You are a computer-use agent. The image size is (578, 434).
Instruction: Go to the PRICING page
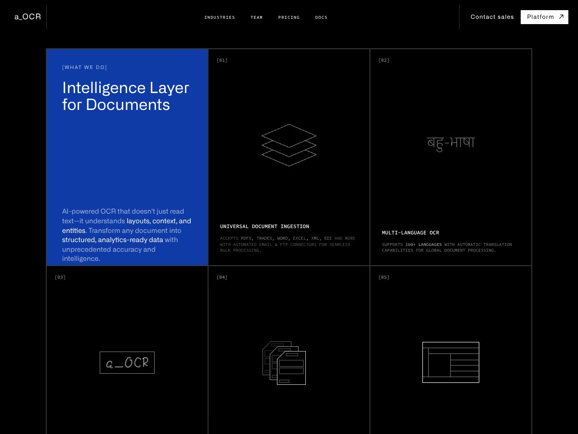pyautogui.click(x=289, y=17)
